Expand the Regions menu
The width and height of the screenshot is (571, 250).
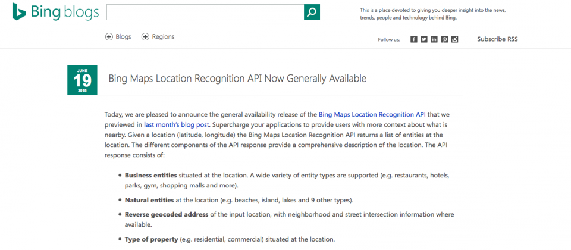[x=158, y=37]
